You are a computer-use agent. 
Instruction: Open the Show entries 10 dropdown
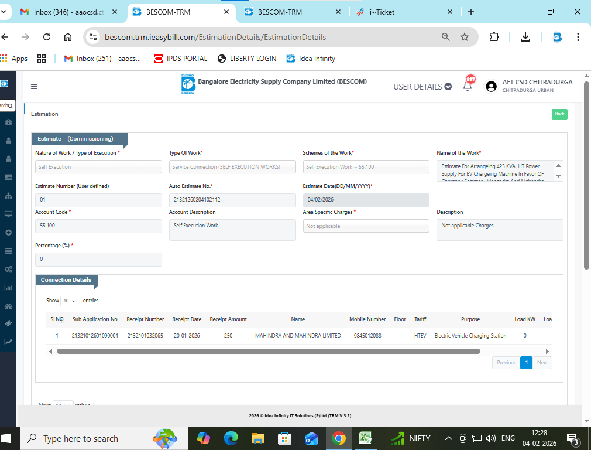click(70, 301)
